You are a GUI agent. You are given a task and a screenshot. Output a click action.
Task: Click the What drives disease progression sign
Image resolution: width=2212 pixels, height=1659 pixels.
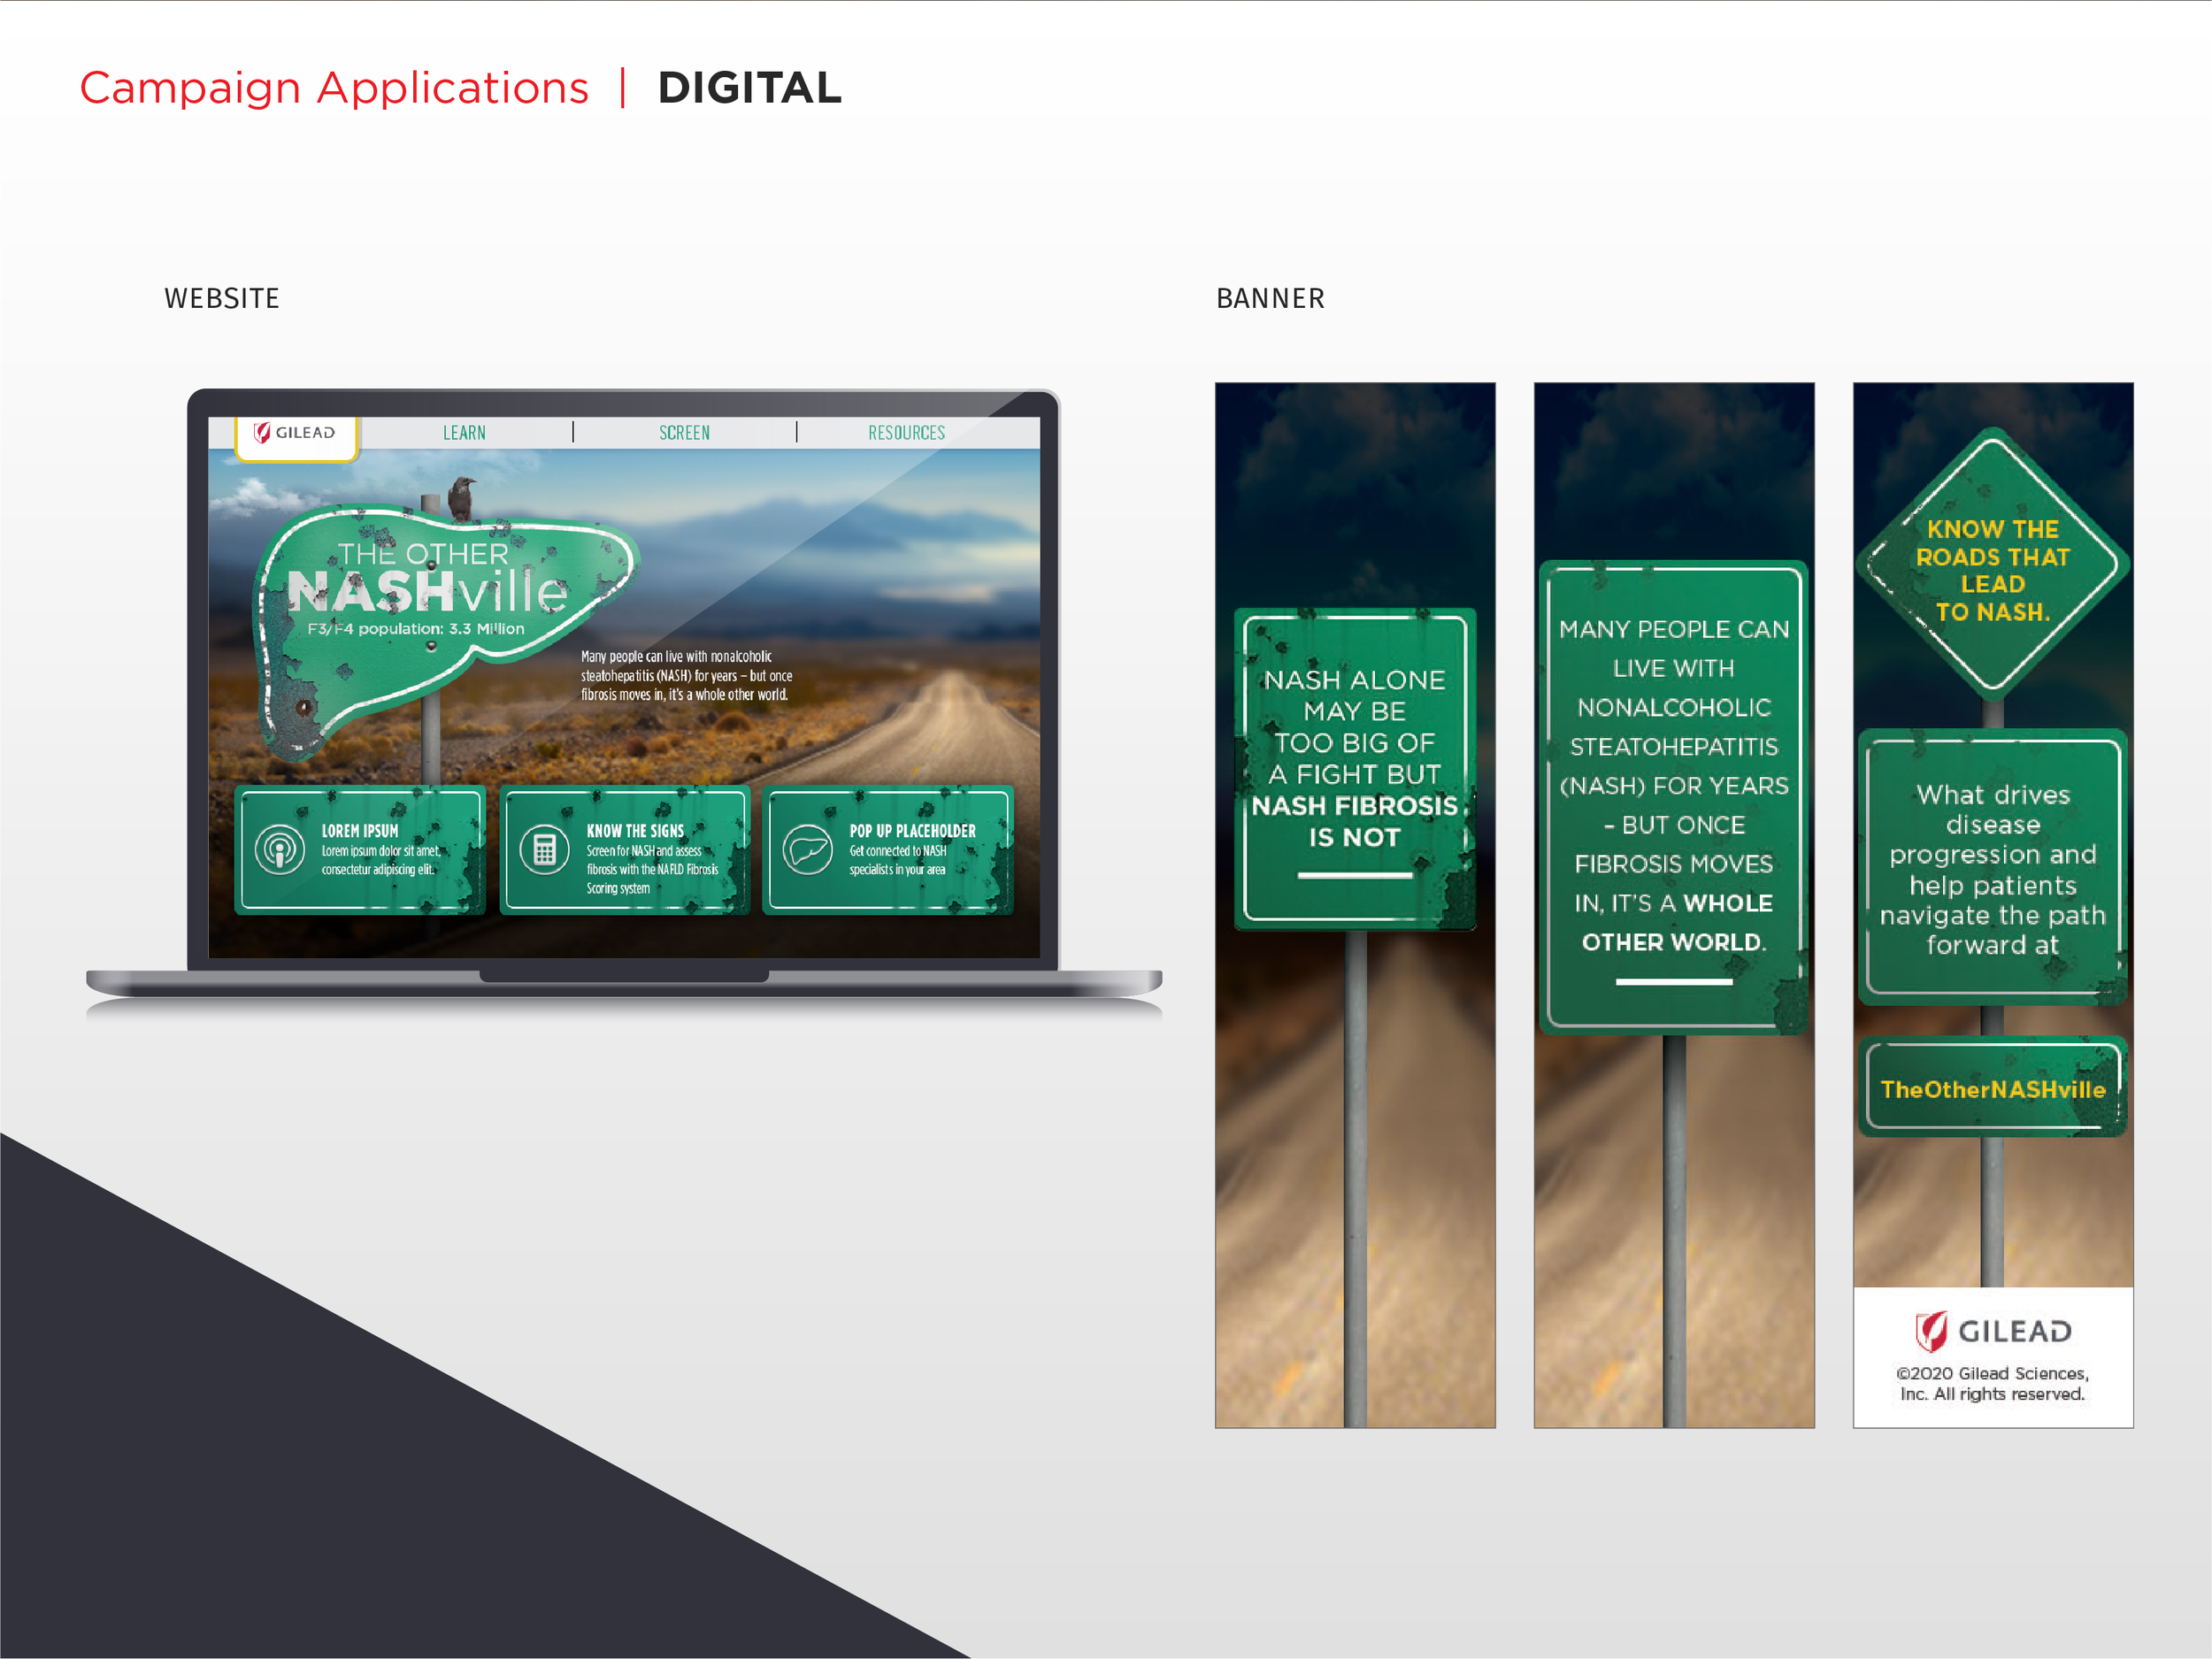click(1992, 868)
